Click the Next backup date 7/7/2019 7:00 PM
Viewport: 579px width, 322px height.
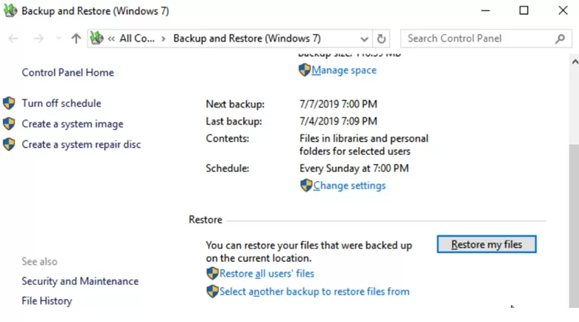point(338,105)
